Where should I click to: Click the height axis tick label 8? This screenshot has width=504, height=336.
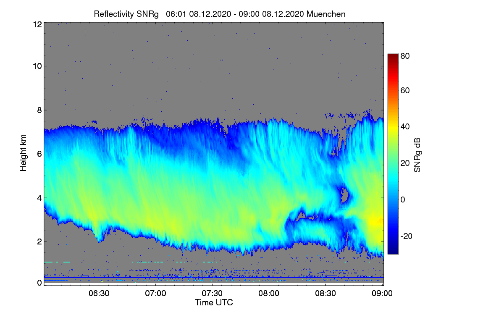[x=39, y=110]
